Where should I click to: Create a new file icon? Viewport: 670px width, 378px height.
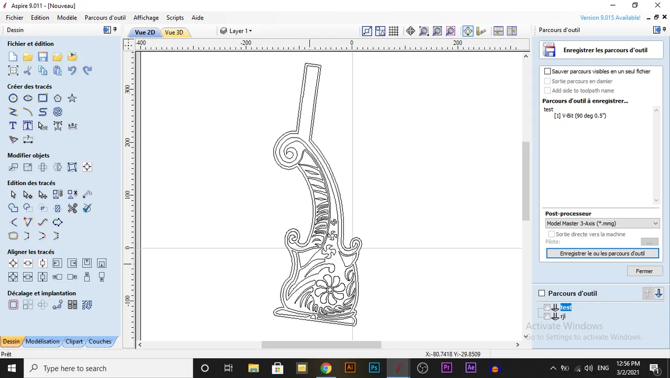coord(13,56)
